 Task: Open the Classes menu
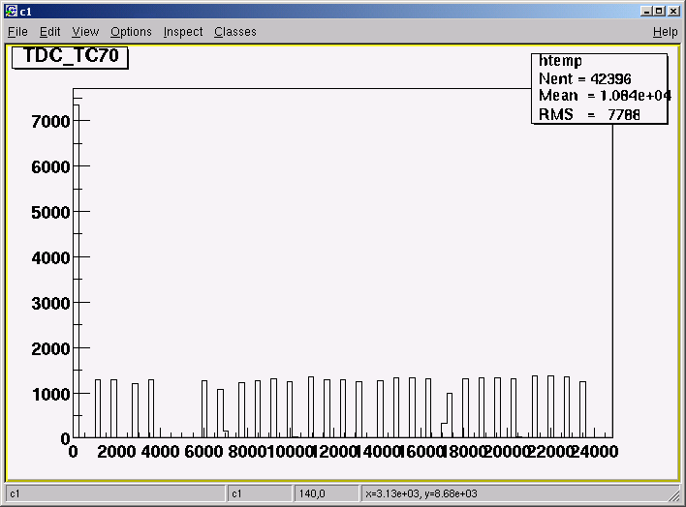pyautogui.click(x=235, y=32)
